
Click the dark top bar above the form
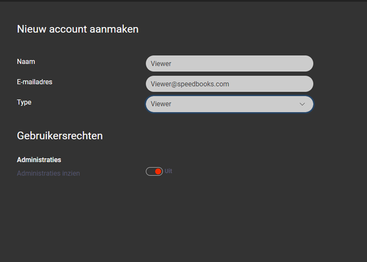pos(183,1)
